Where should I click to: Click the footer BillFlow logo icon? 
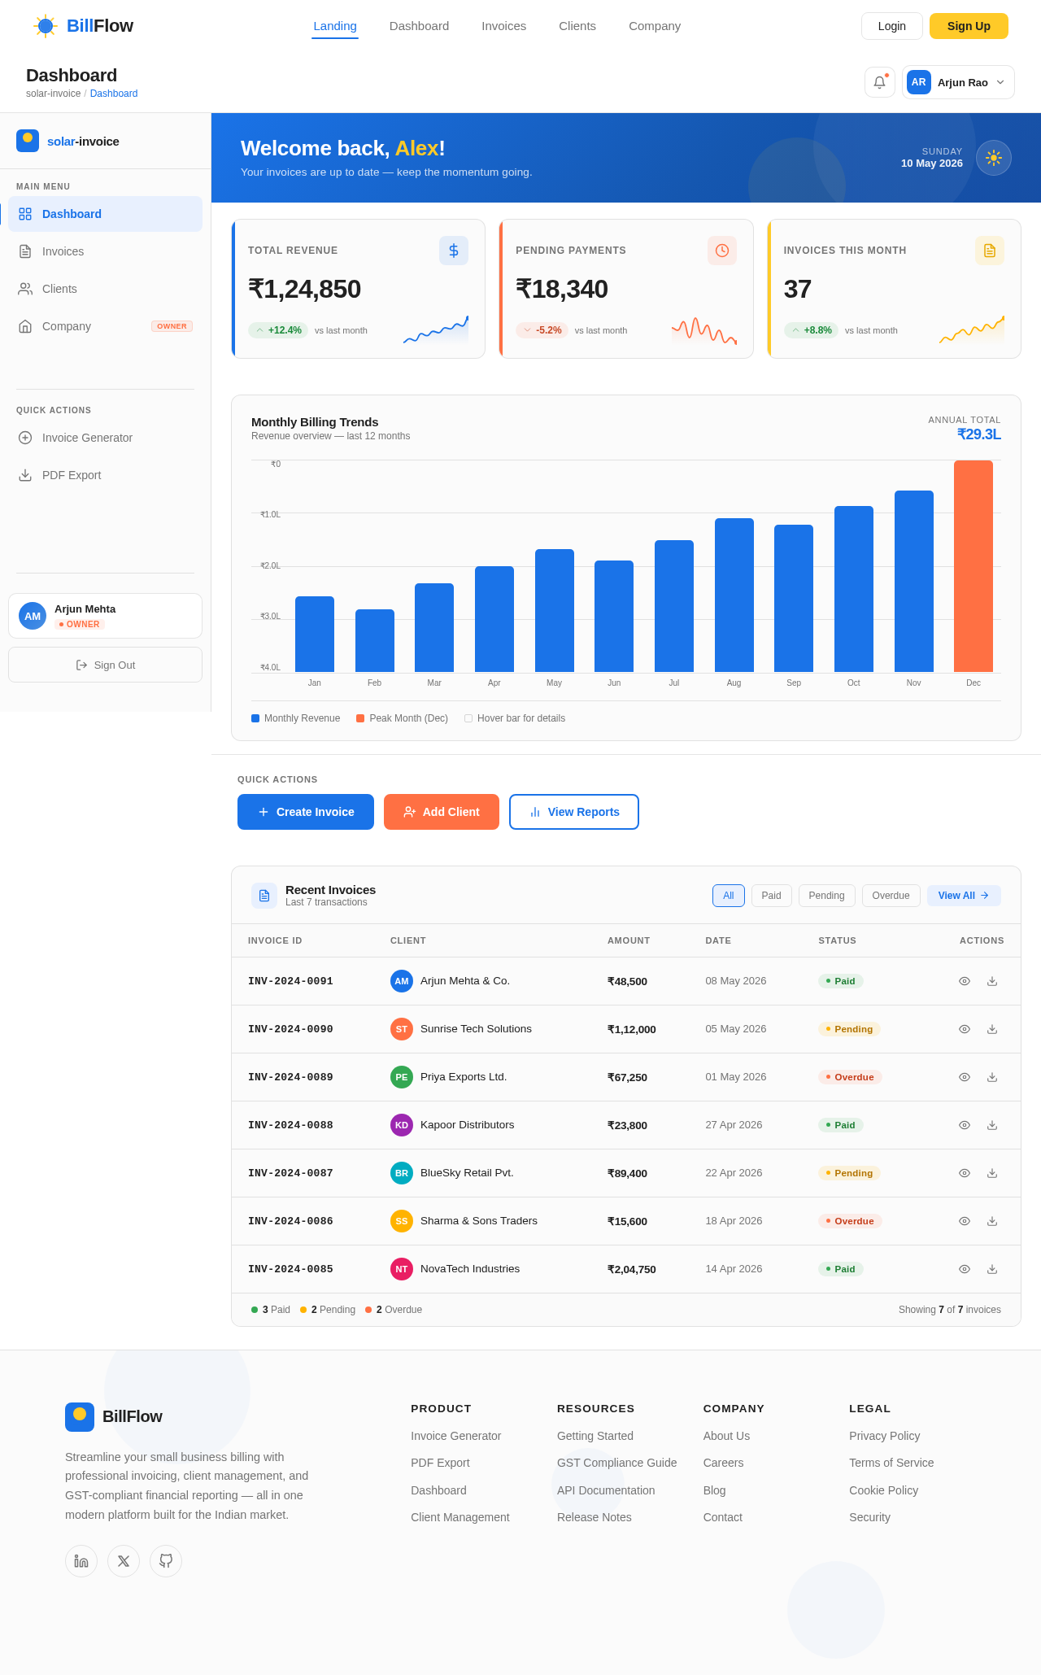pos(80,1417)
